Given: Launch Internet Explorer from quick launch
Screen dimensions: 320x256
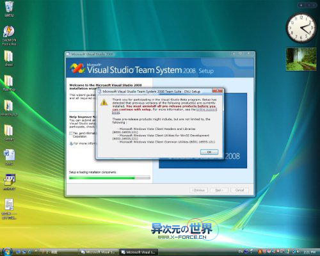Looking at the screenshot, I should (x=30, y=252).
